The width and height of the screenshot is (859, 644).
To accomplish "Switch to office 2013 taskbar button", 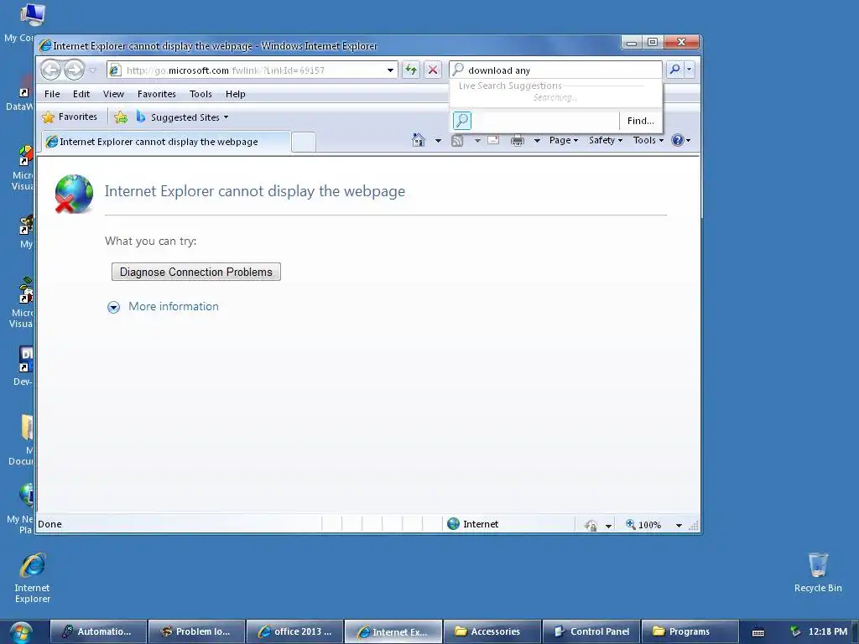I will tap(294, 631).
